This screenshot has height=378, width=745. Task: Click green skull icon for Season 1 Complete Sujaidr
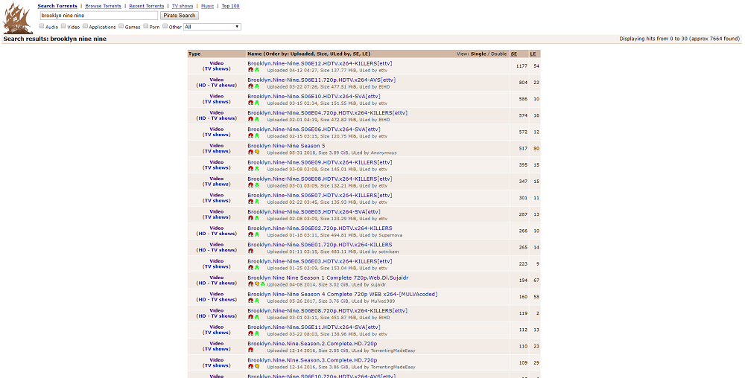point(263,284)
